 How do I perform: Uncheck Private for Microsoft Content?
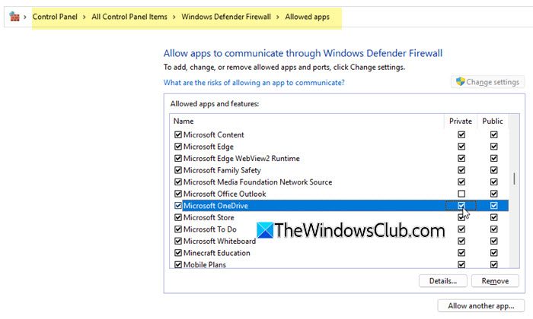[x=461, y=134]
